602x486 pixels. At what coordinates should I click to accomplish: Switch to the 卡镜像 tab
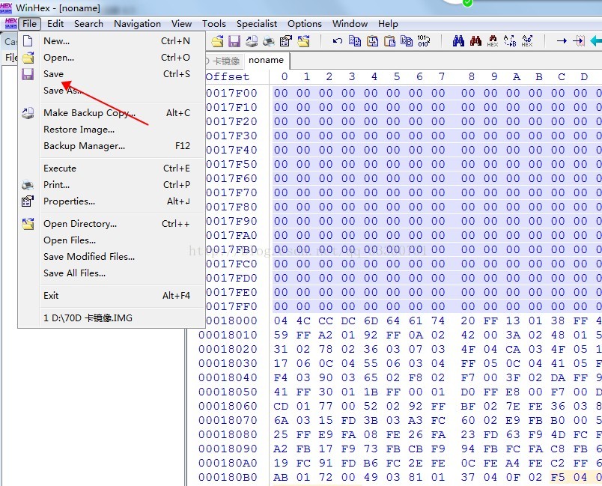225,61
